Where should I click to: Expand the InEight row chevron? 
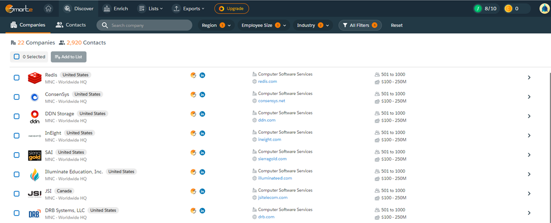tap(529, 135)
